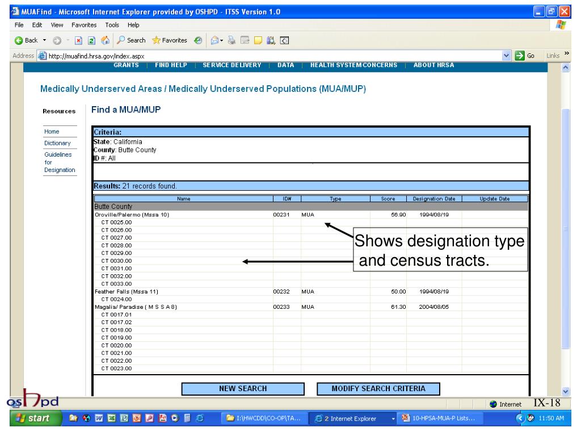Click in the address bar URL field
The width and height of the screenshot is (581, 436).
255,56
